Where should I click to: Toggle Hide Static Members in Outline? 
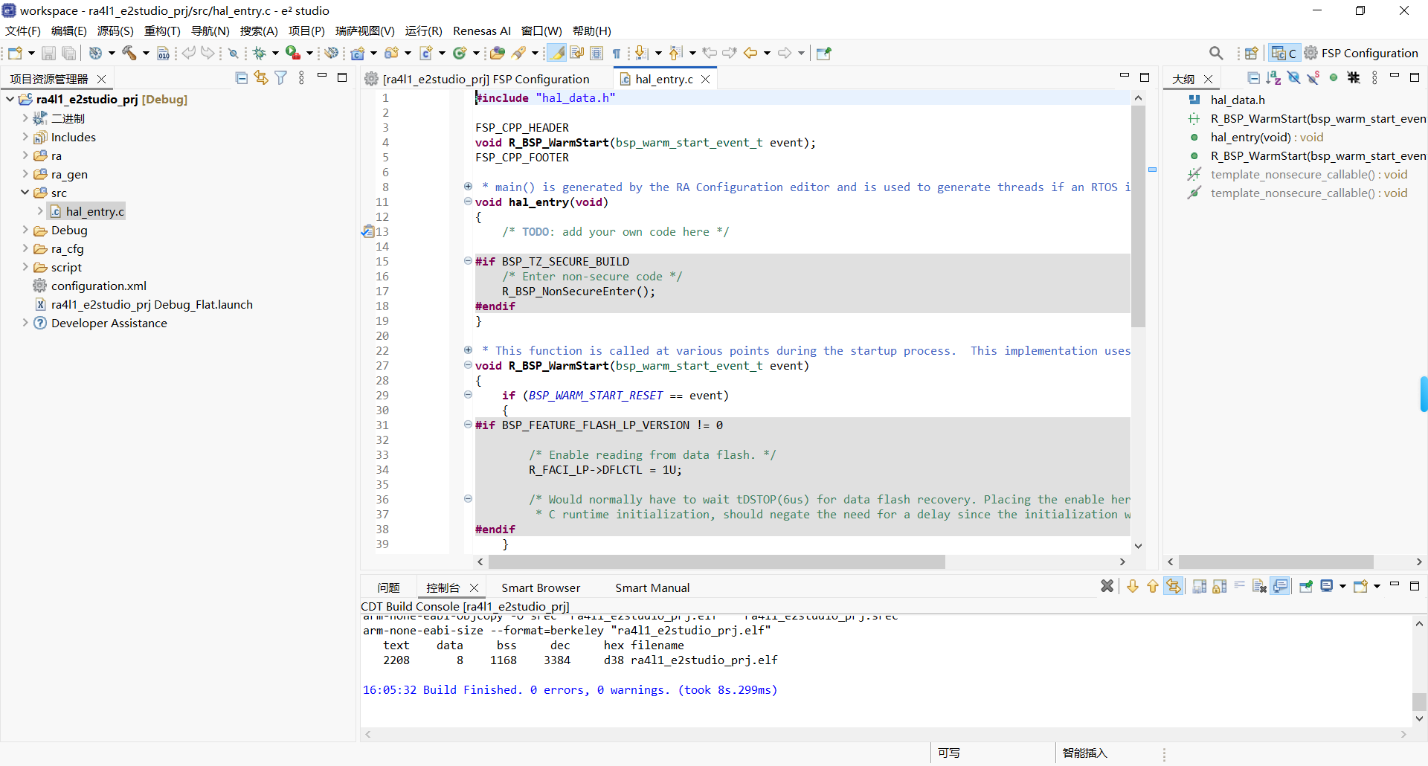1313,78
